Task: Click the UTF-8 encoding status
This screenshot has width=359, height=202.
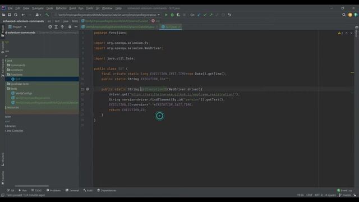Action: [319, 195]
